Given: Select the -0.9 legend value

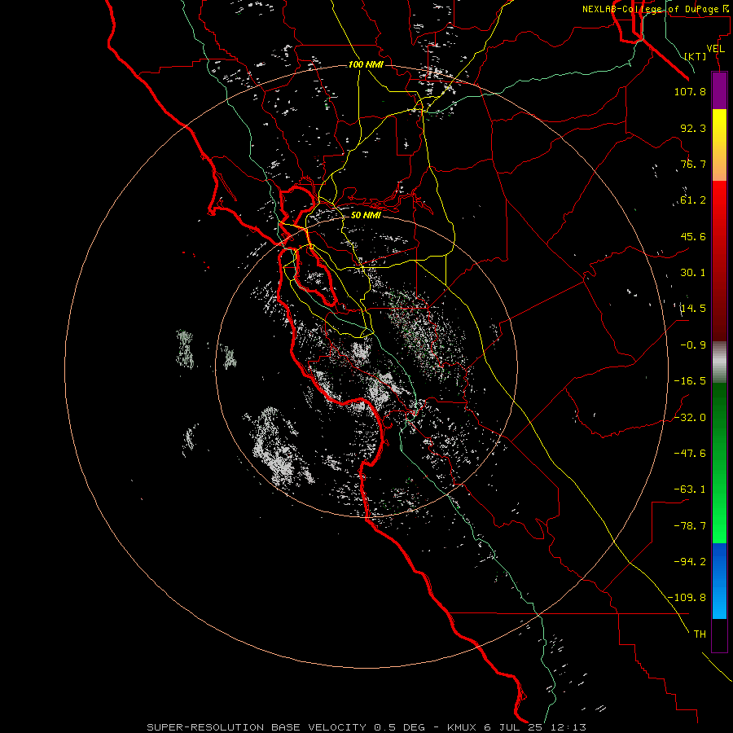Looking at the screenshot, I should (x=693, y=345).
